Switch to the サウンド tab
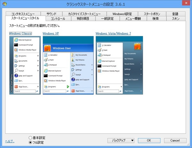 pyautogui.click(x=52, y=14)
